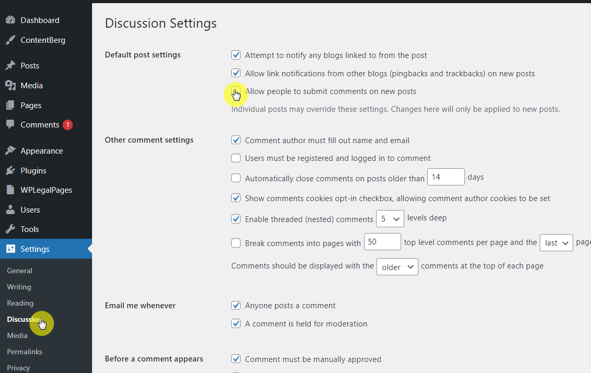Select the Appearance paintbrush icon

[x=12, y=150]
